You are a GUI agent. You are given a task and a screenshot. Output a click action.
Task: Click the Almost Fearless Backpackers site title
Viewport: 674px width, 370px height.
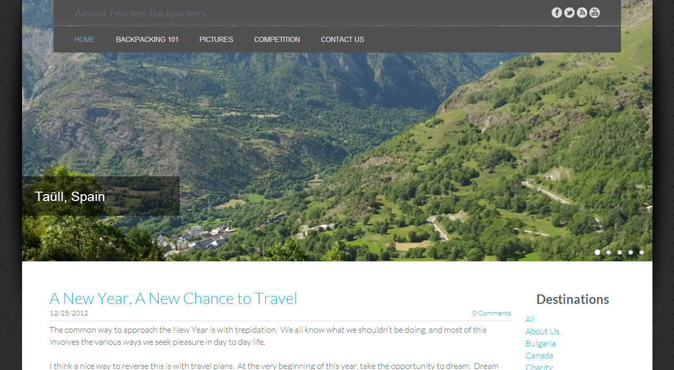pos(140,13)
